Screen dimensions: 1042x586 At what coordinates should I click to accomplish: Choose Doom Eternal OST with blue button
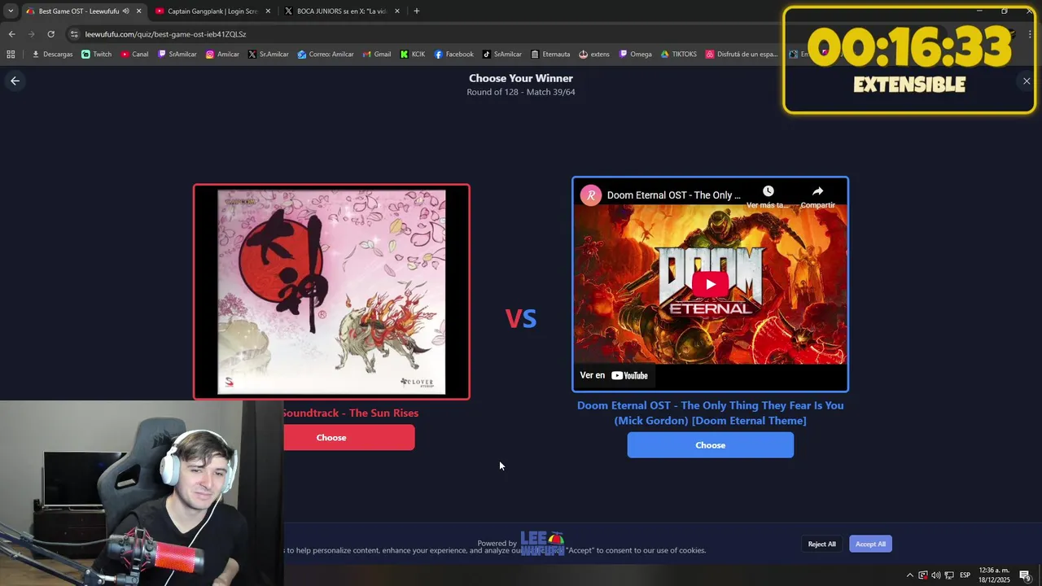pyautogui.click(x=710, y=445)
